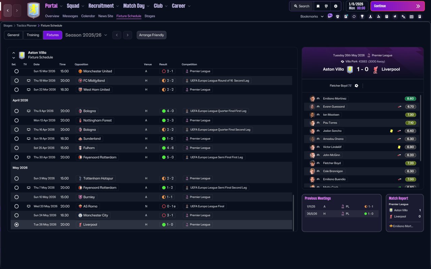Click the fixture list vertical scrollbar
The image size is (431, 269).
[293, 213]
